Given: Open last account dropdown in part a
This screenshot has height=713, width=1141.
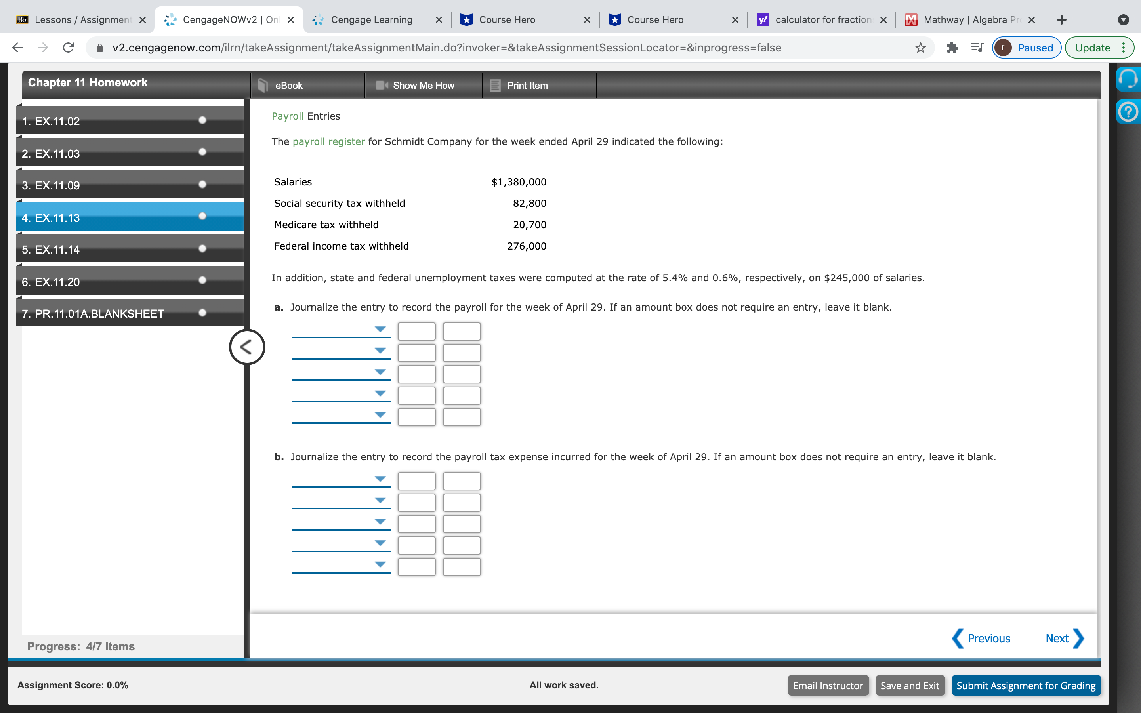Looking at the screenshot, I should pyautogui.click(x=380, y=415).
